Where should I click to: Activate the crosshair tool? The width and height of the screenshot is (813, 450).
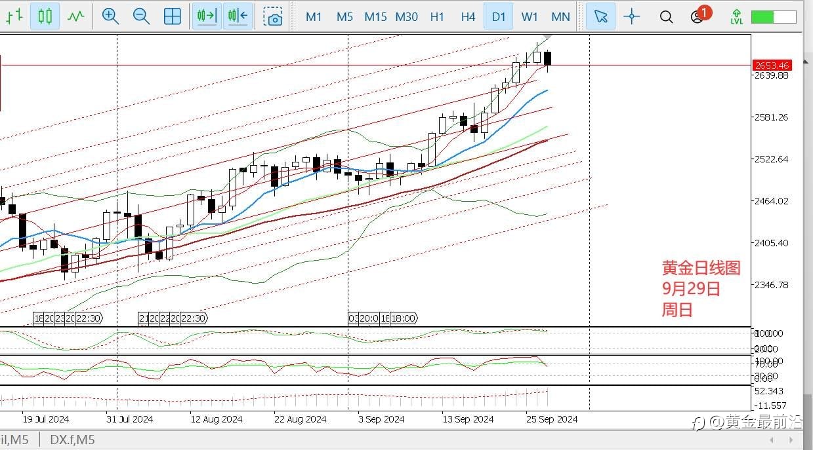point(632,16)
